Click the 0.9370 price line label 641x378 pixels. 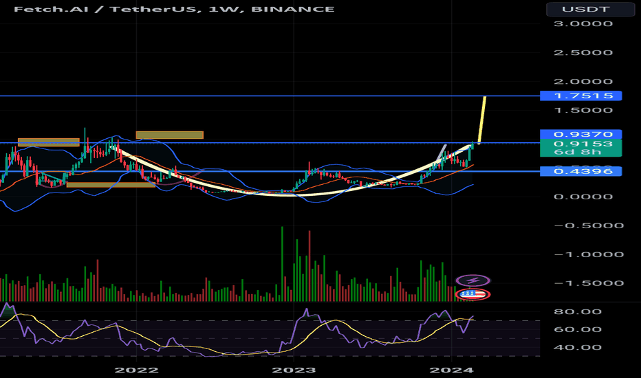580,134
